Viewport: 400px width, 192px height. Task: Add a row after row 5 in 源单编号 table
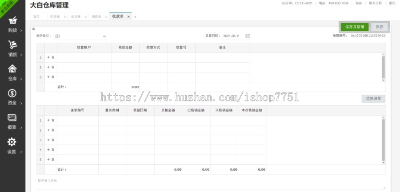48,160
